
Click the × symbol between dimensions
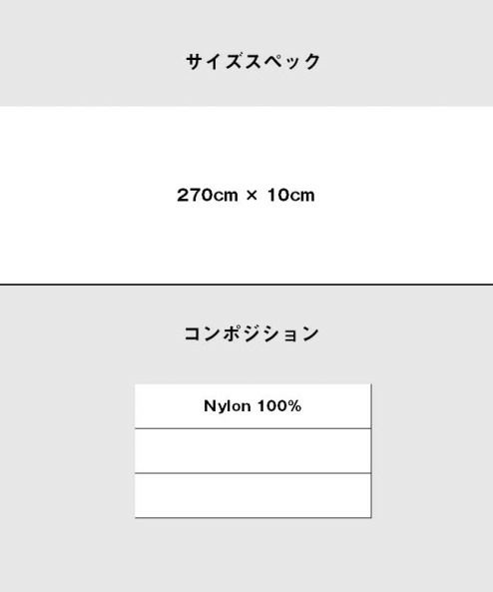(x=251, y=196)
